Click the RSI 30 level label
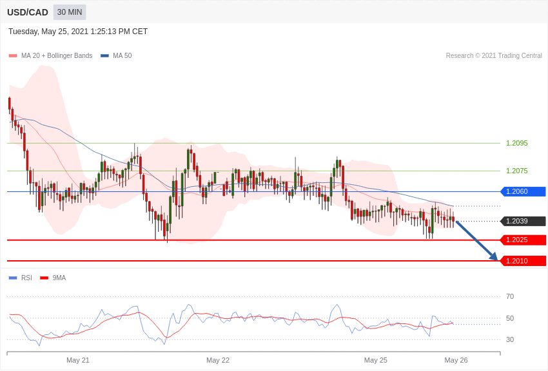 pyautogui.click(x=510, y=339)
